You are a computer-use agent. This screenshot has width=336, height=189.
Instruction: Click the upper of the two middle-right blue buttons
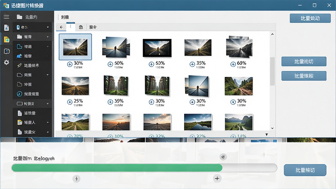(304, 61)
